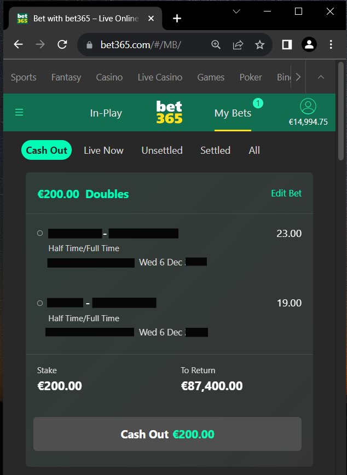Click the zoom magnifier icon in address bar

pos(216,45)
